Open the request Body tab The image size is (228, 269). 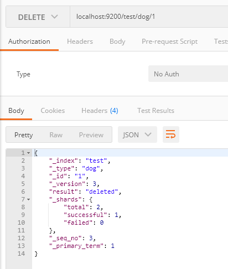pos(117,42)
